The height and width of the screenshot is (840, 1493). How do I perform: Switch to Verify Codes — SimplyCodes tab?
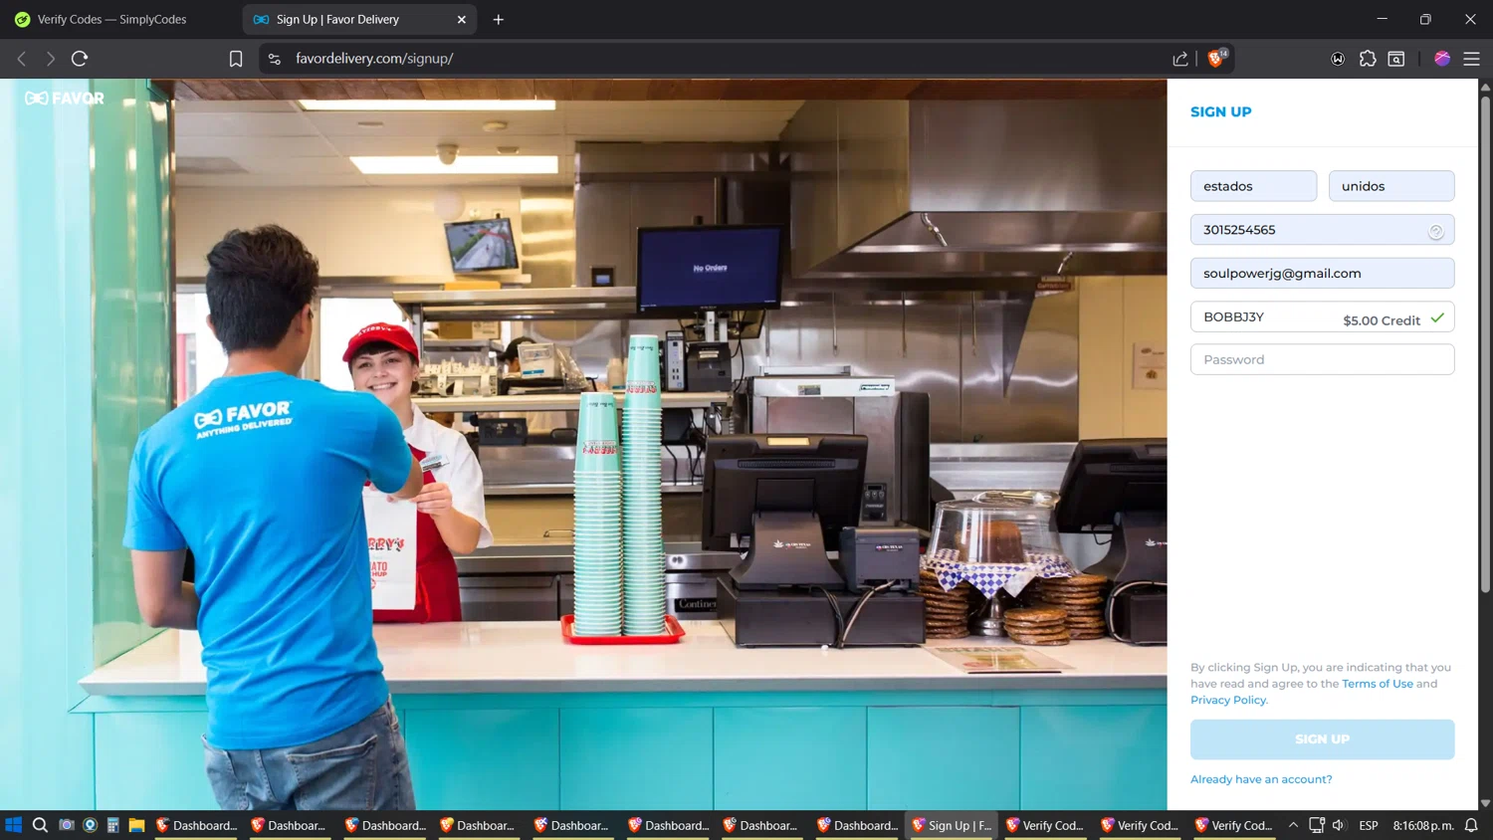pyautogui.click(x=111, y=19)
